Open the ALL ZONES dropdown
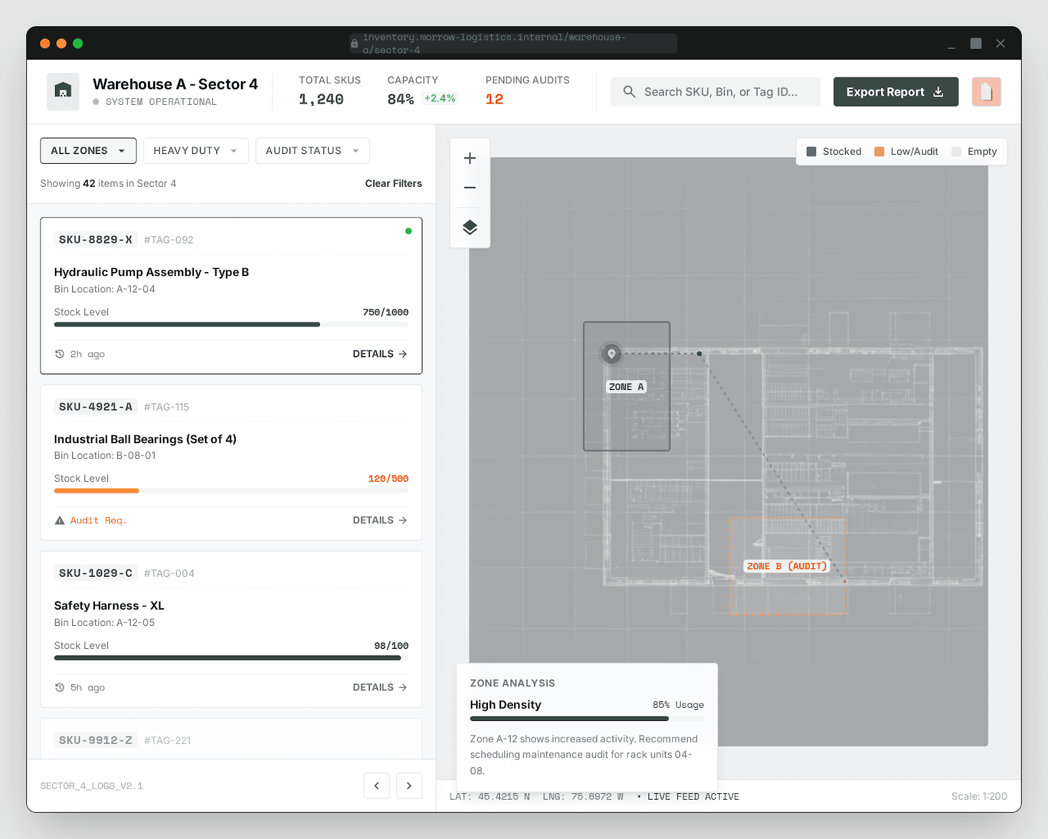The width and height of the screenshot is (1048, 839). (88, 151)
